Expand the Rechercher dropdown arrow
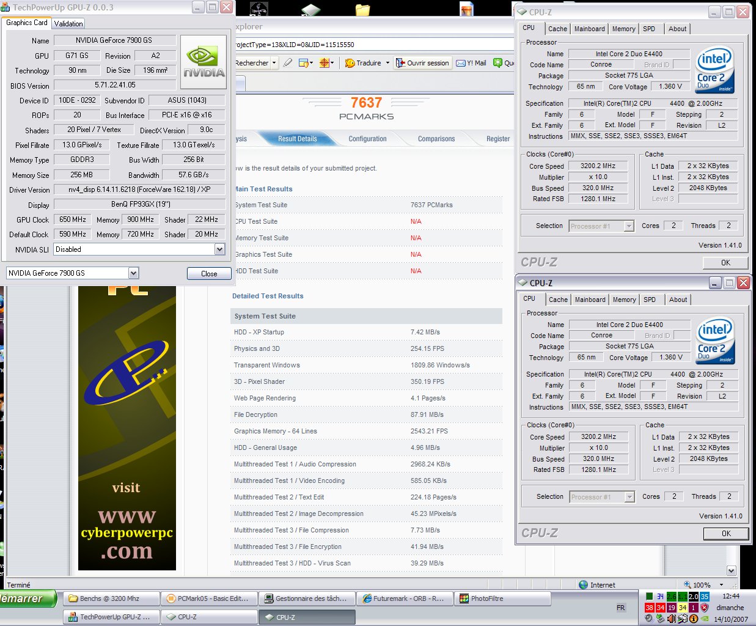This screenshot has height=626, width=756. [274, 63]
